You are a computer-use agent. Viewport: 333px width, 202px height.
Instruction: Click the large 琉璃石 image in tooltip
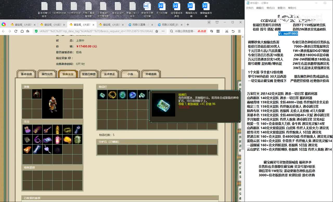click(x=164, y=105)
